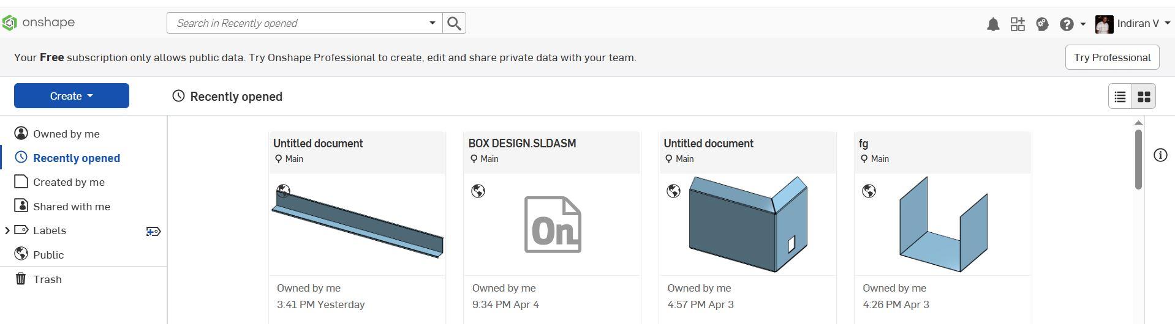Viewport: 1175px width, 324px height.
Task: Open the Trash folder
Action: (x=47, y=279)
